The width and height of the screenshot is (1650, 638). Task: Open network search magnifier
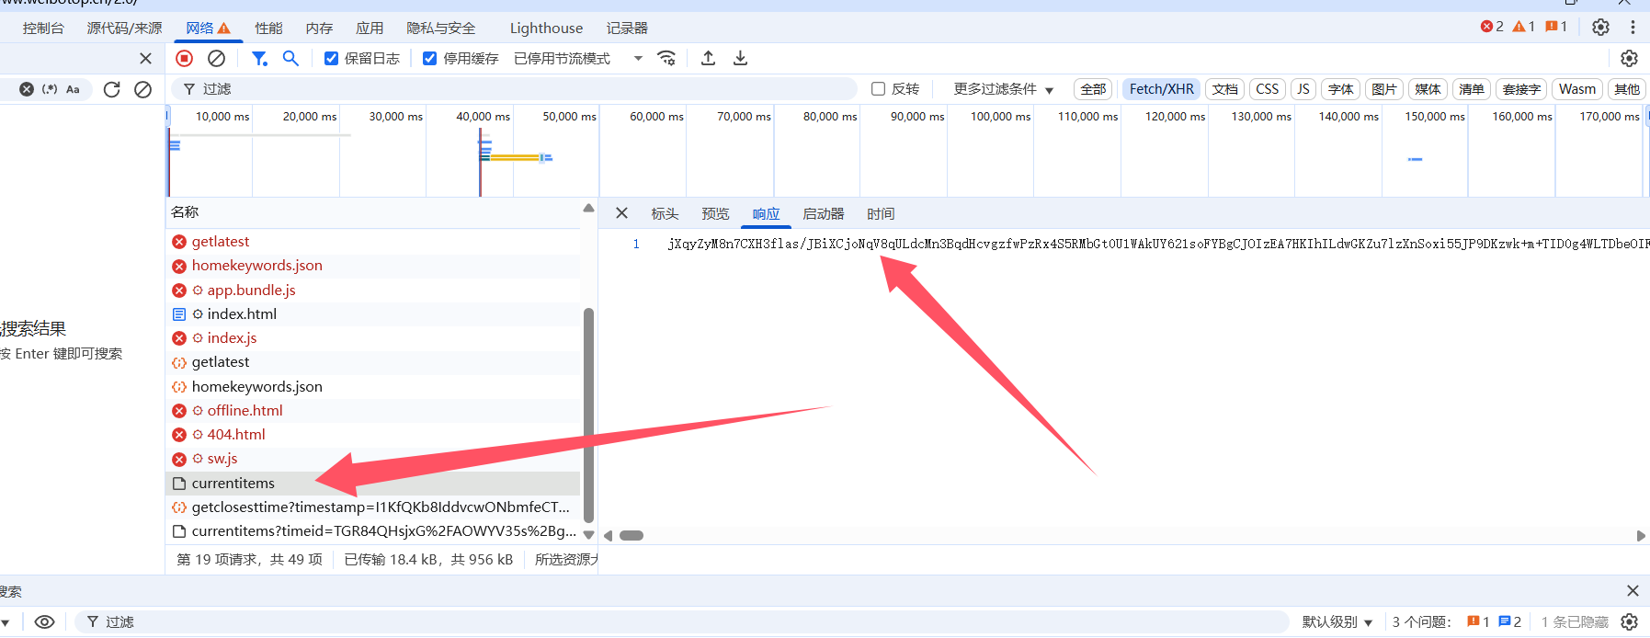click(290, 58)
